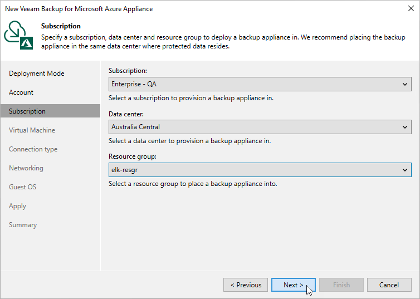Click the window title 'New Veeam Backup for Microsoft Azure Appliance'
This screenshot has width=420, height=299.
[x=79, y=8]
